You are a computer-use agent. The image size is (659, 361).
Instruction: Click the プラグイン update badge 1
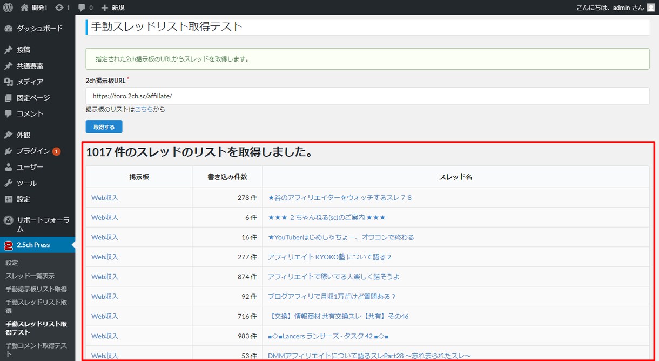[57, 151]
